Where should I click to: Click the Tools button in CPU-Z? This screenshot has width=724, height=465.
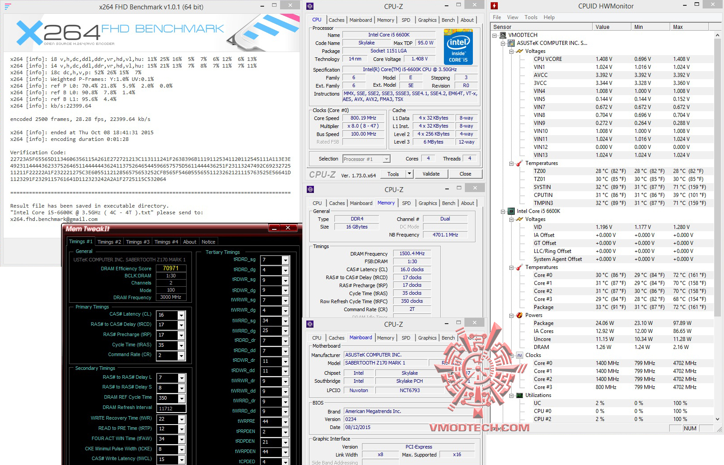pos(393,174)
